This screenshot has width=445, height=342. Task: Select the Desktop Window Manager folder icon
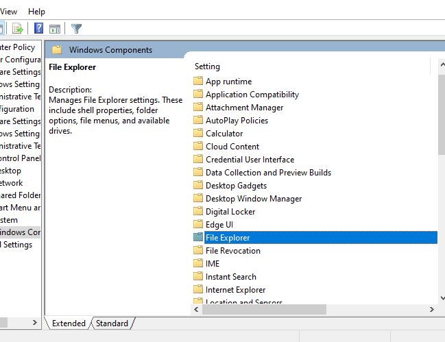coord(198,198)
